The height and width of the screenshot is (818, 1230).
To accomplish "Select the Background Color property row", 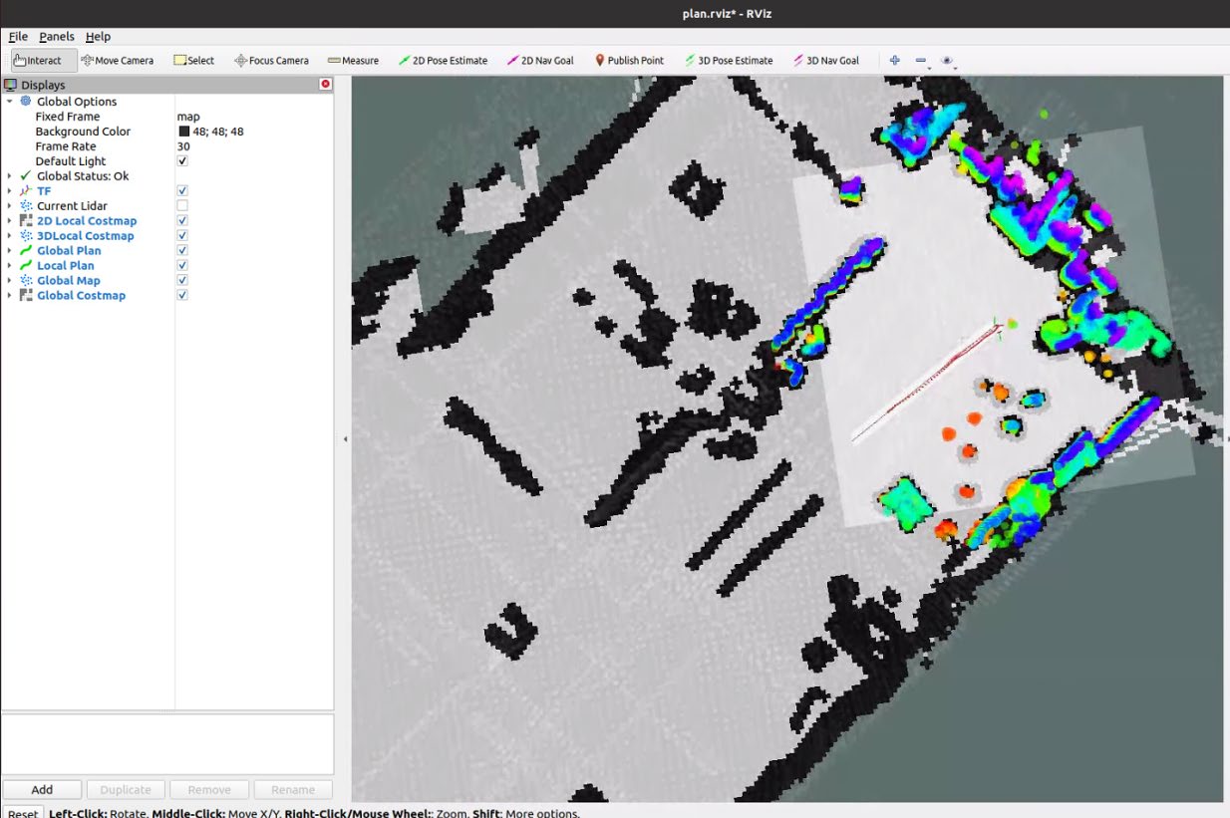I will tap(167, 132).
